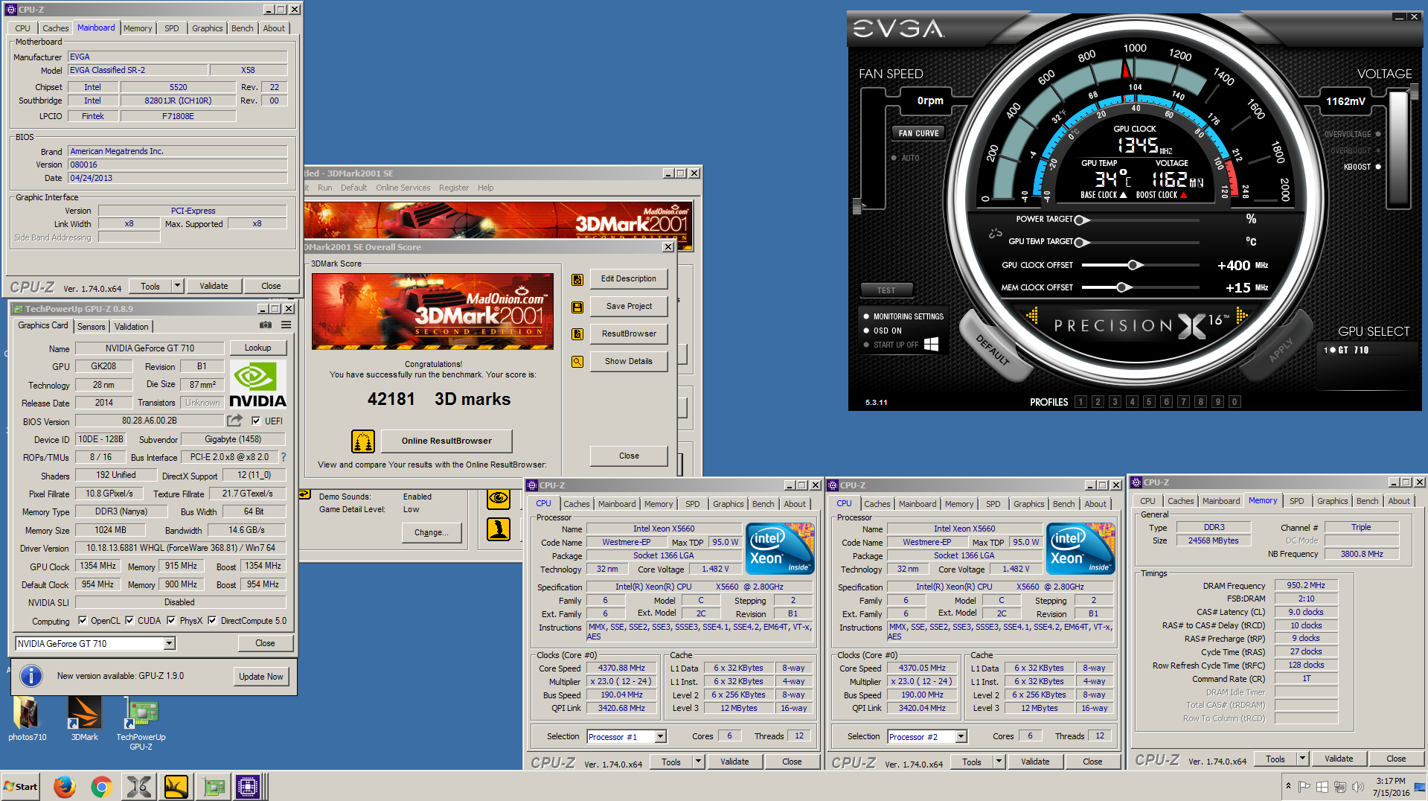
Task: Open the SPD tab in Mainboard CPU-Z window
Action: click(172, 28)
